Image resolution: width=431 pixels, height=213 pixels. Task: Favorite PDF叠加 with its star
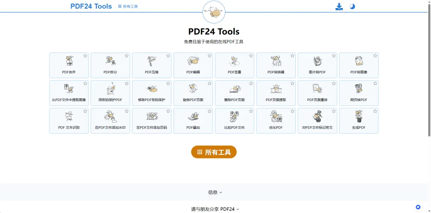(210, 111)
